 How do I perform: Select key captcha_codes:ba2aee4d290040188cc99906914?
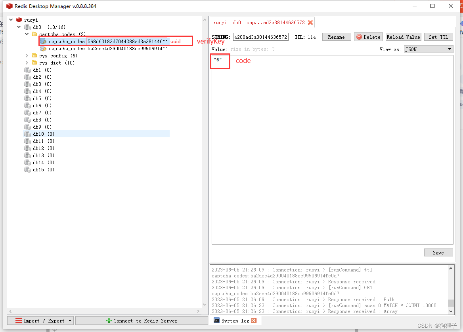pyautogui.click(x=108, y=49)
